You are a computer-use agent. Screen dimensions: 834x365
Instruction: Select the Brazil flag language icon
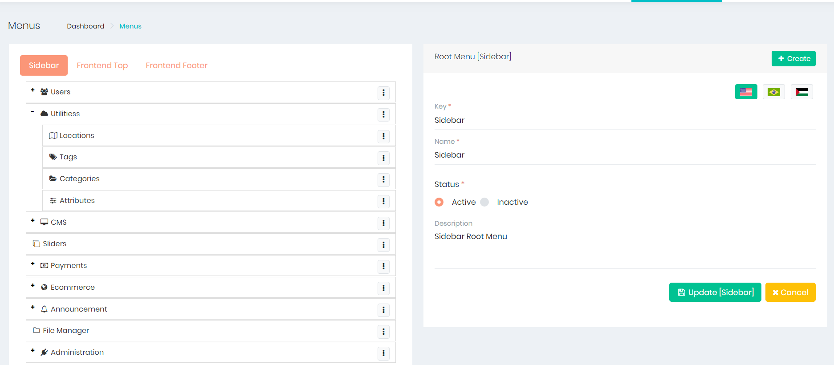coord(773,92)
